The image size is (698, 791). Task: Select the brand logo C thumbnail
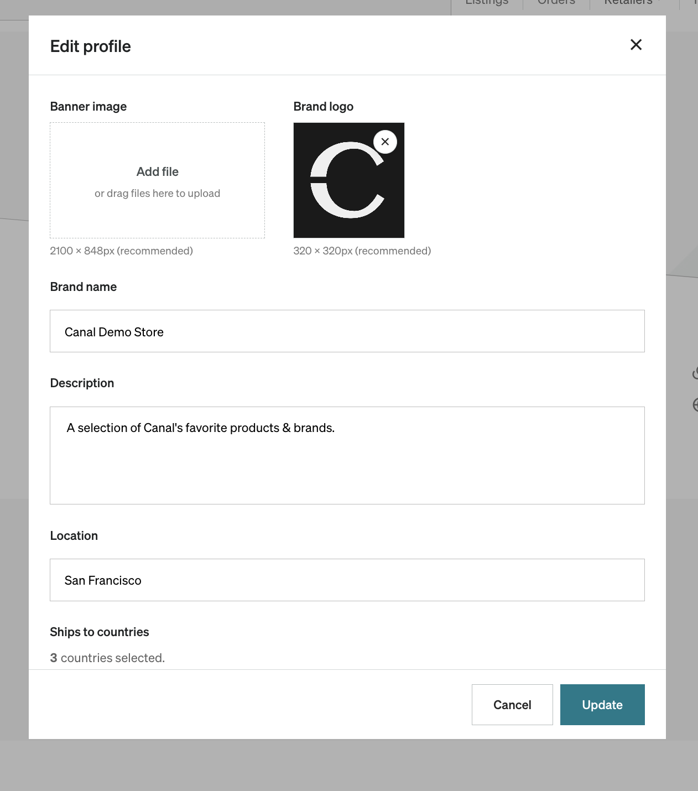[349, 180]
